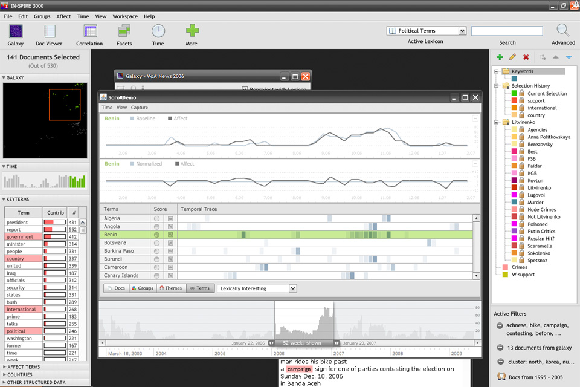
Task: Open Advanced search magnifier icon
Action: (x=562, y=31)
